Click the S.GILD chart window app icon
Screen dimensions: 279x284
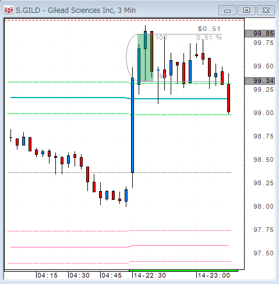pos(9,10)
